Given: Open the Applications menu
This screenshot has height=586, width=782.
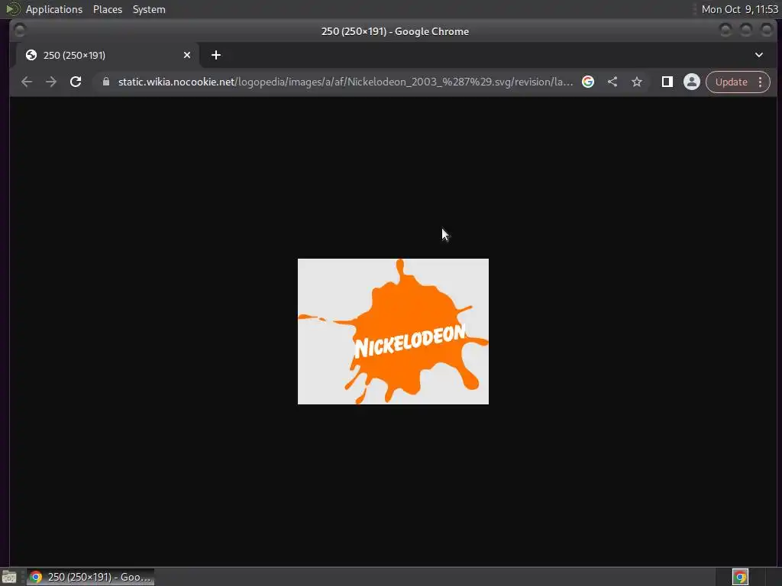Looking at the screenshot, I should (x=54, y=9).
